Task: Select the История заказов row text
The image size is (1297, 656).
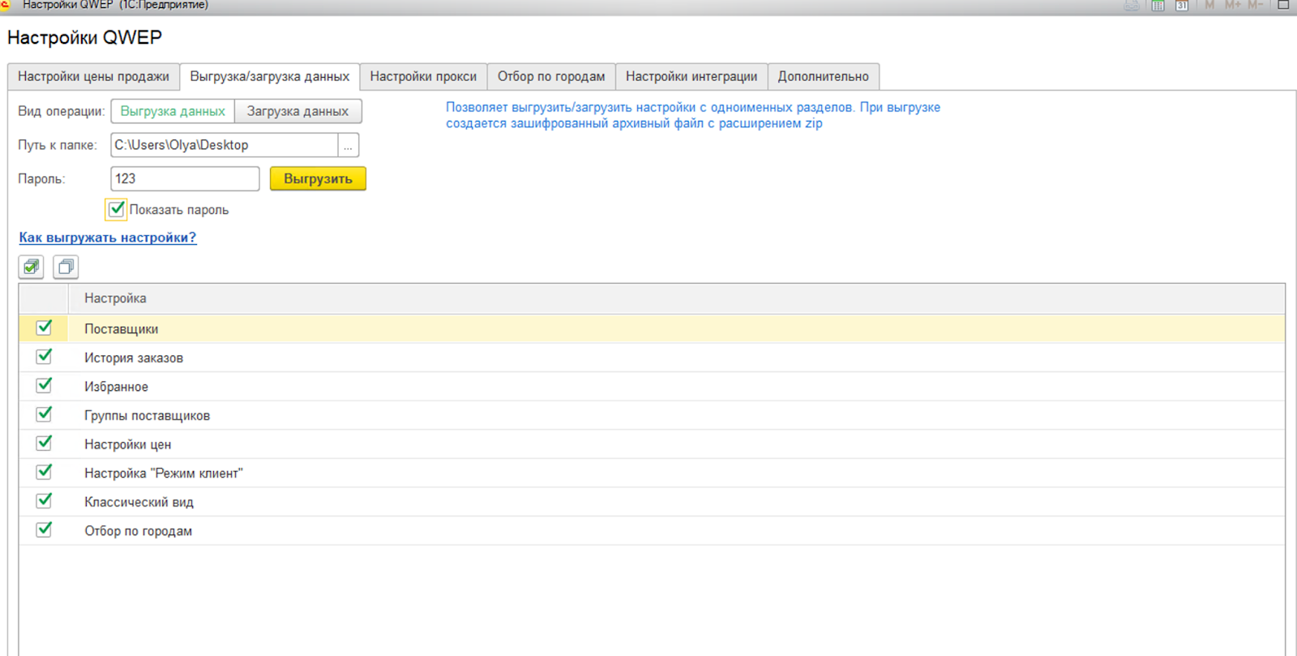Action: point(134,358)
